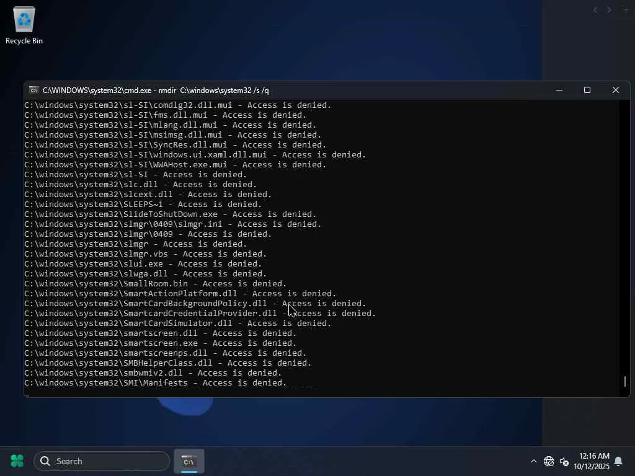Open the network globe tray icon

549,461
